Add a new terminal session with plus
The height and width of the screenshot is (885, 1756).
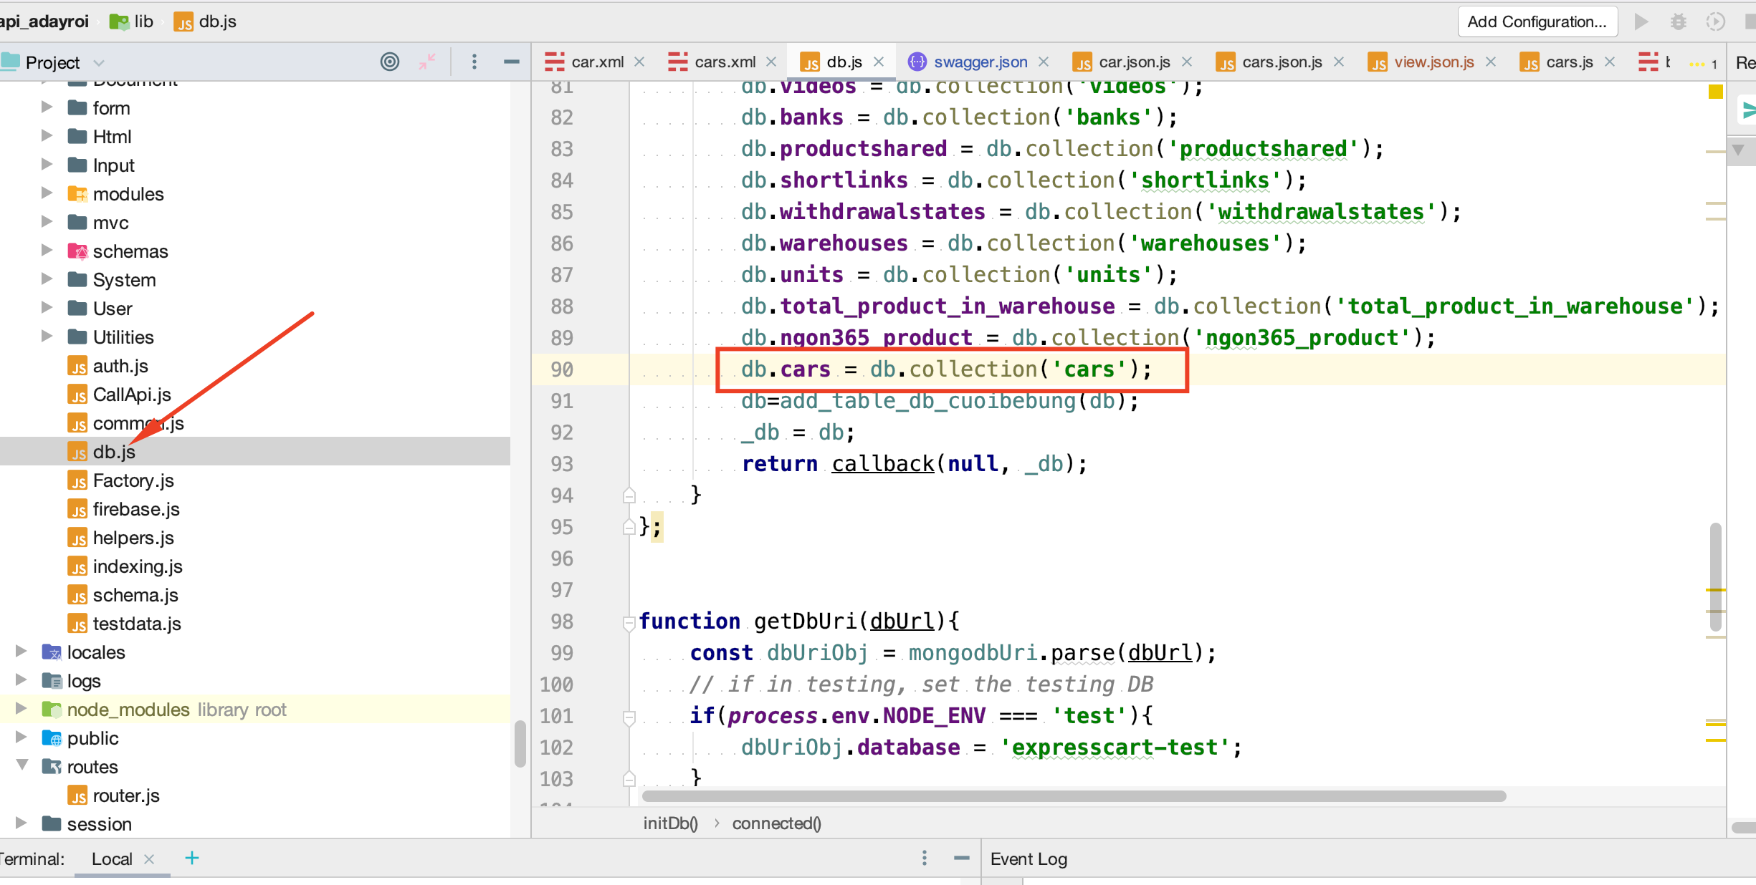pos(191,858)
